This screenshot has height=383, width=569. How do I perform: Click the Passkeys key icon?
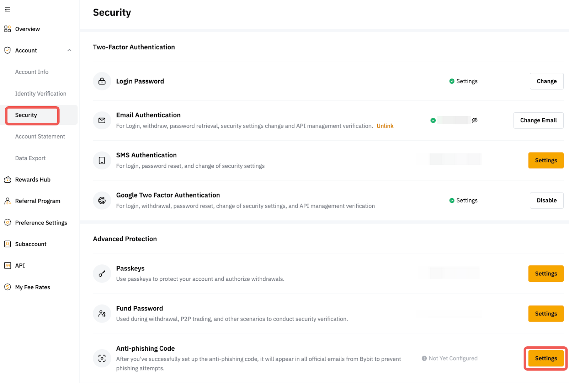tap(102, 274)
